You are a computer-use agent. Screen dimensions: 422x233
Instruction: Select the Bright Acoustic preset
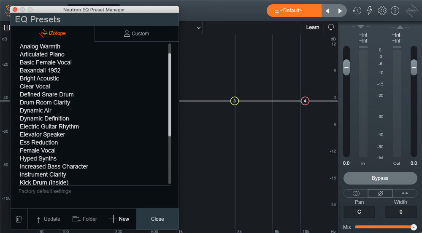[x=39, y=78]
